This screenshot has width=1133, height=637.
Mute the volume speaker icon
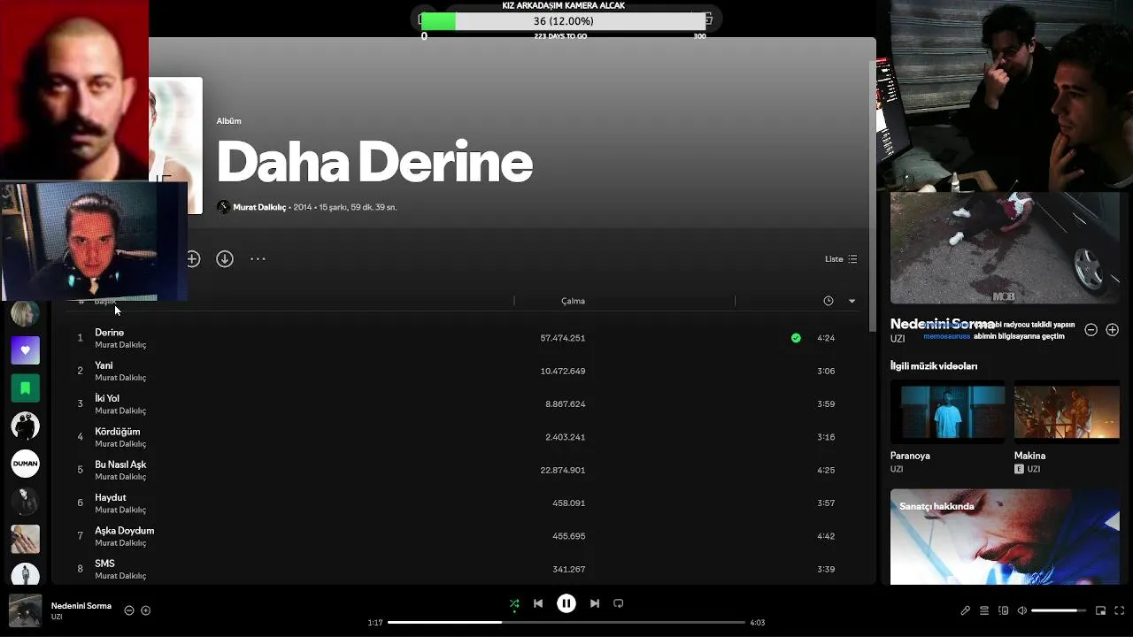[x=1022, y=610]
